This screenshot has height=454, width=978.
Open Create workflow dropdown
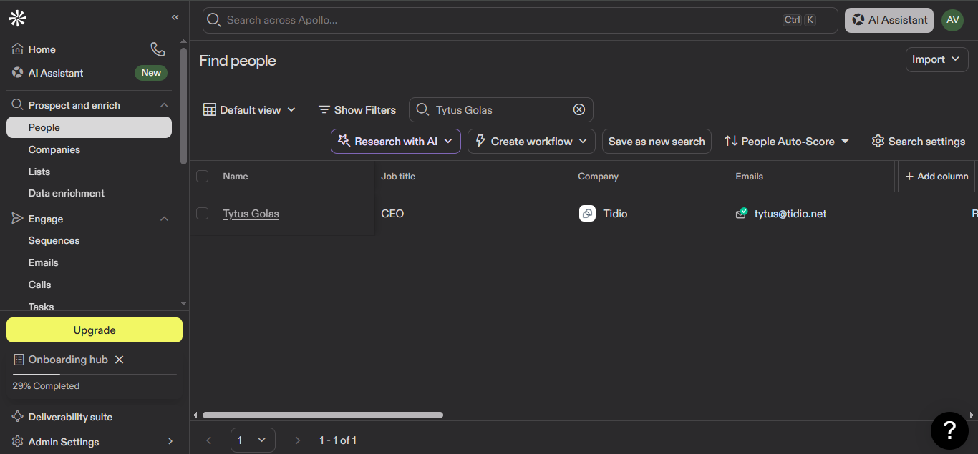[x=531, y=141]
